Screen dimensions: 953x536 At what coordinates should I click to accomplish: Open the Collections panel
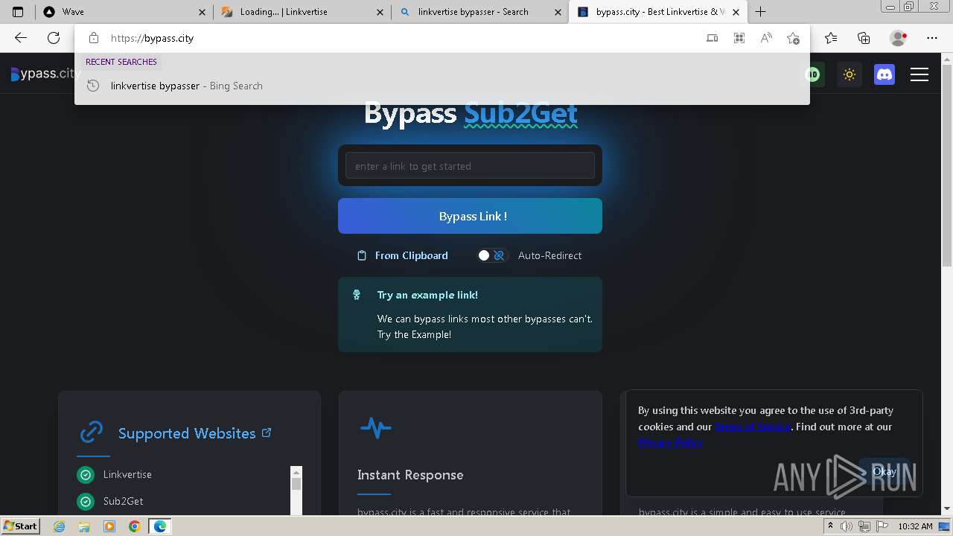864,38
